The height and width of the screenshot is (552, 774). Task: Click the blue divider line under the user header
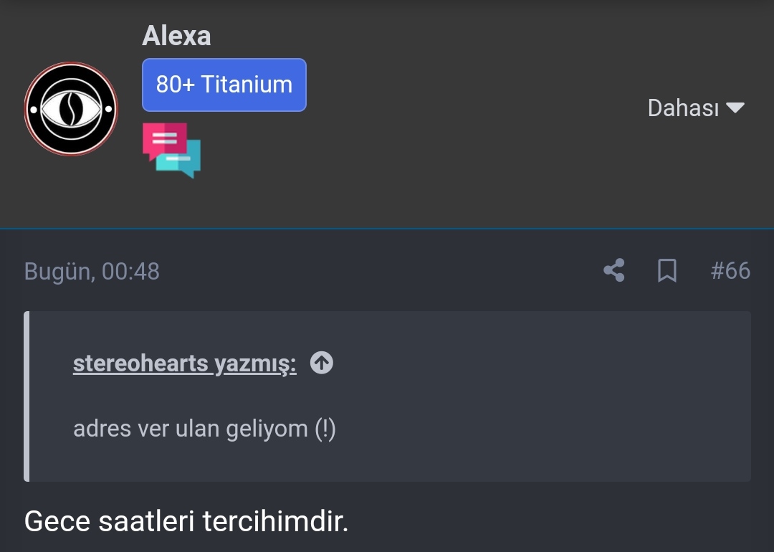pos(387,229)
